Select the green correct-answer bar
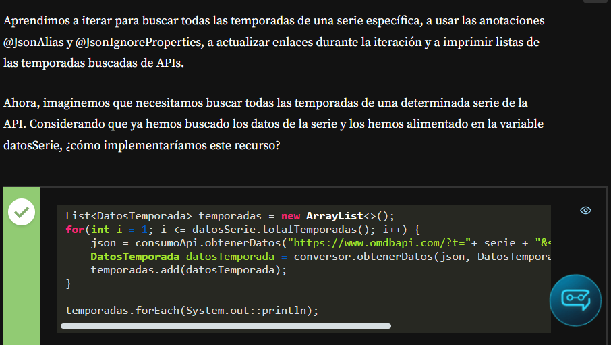Viewport: 611px width, 345px height. (22, 266)
